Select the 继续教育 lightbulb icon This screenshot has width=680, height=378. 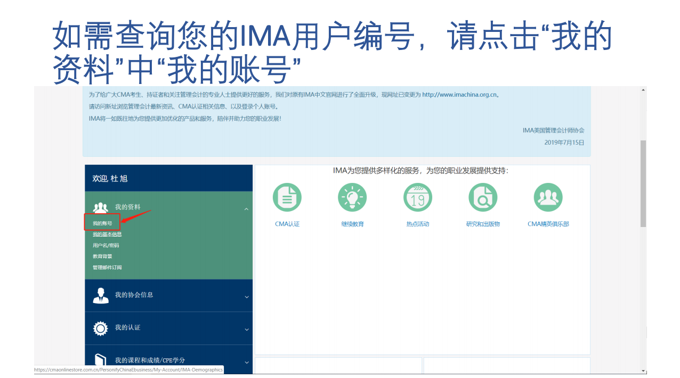pos(352,197)
